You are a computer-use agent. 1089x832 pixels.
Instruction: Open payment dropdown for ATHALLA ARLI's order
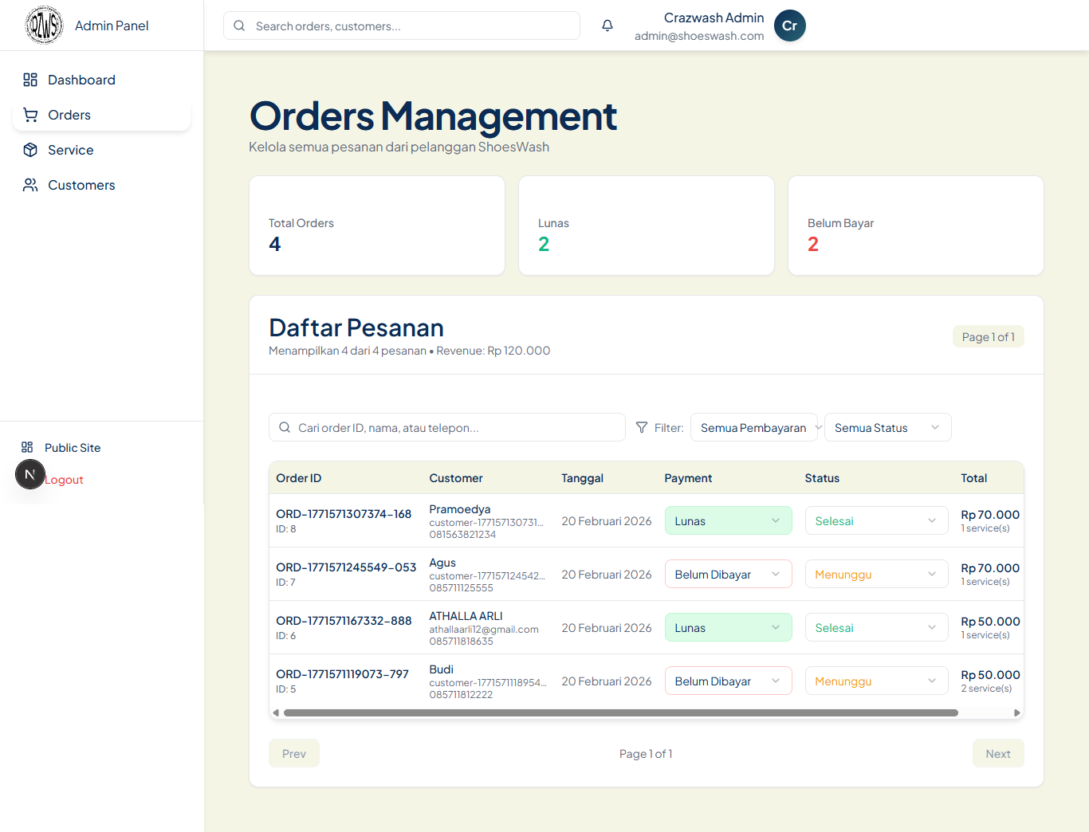(729, 627)
